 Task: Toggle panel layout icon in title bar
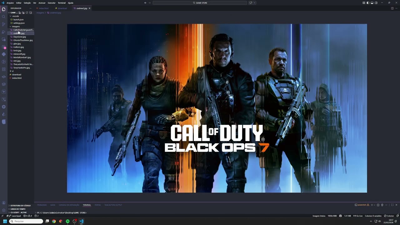(372, 3)
